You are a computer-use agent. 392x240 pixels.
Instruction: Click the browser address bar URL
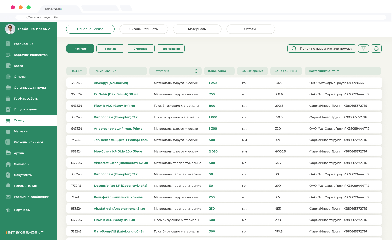(x=40, y=17)
